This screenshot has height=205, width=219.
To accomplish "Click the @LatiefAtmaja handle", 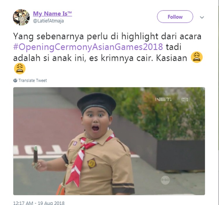I will (48, 21).
